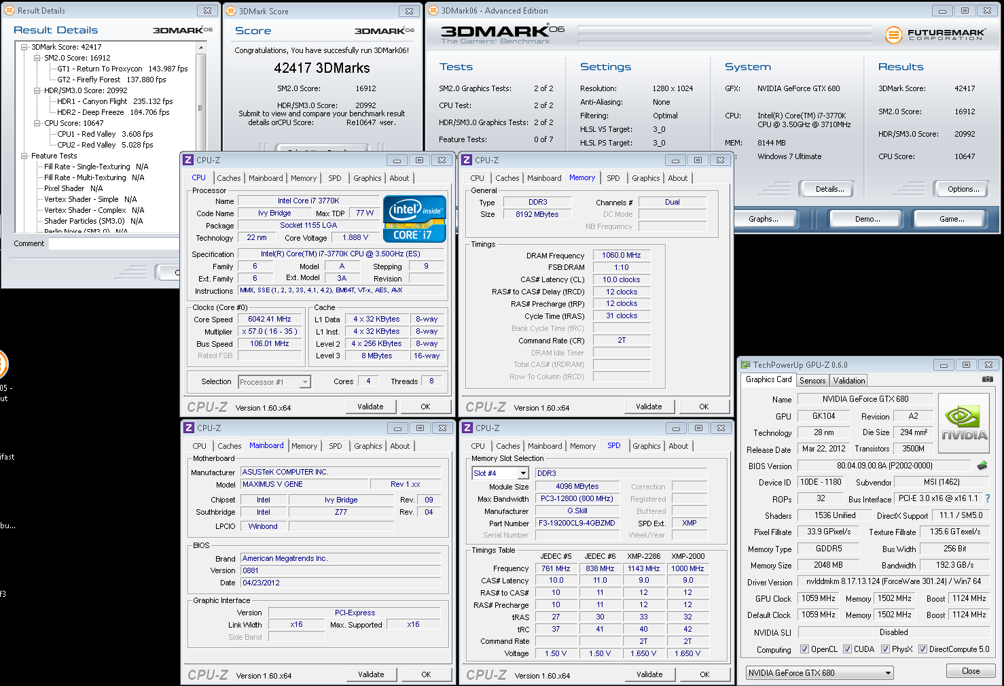The height and width of the screenshot is (686, 1004).
Task: Click the Z icon of CPU-Z Memory window
Action: (x=467, y=160)
